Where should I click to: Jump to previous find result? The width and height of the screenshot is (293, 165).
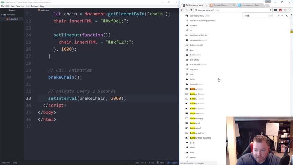[x=278, y=16]
